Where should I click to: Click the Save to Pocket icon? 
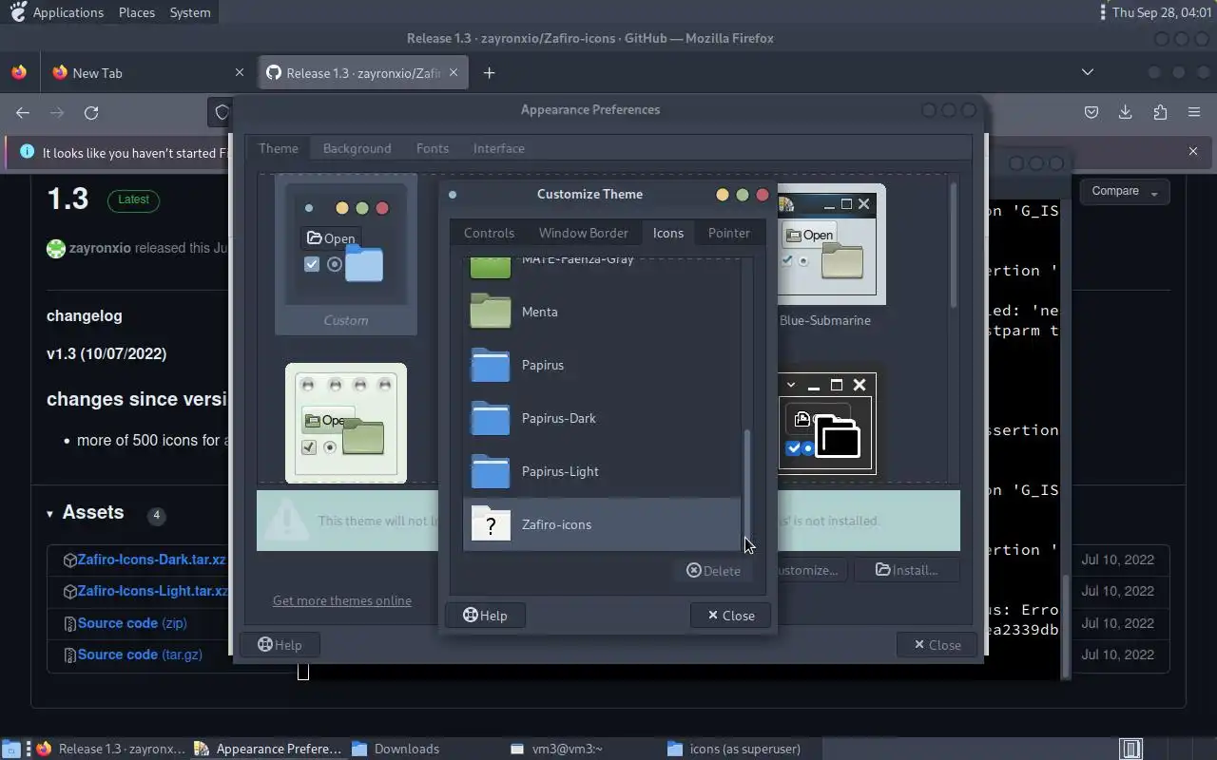(1091, 112)
